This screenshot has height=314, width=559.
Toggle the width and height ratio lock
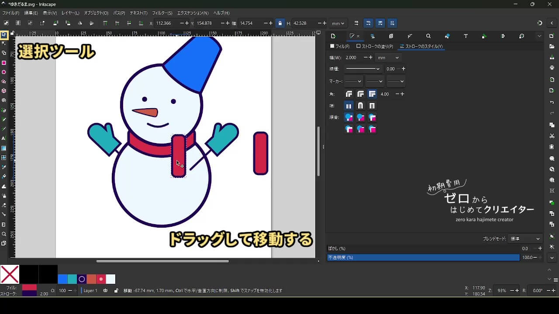coord(280,23)
